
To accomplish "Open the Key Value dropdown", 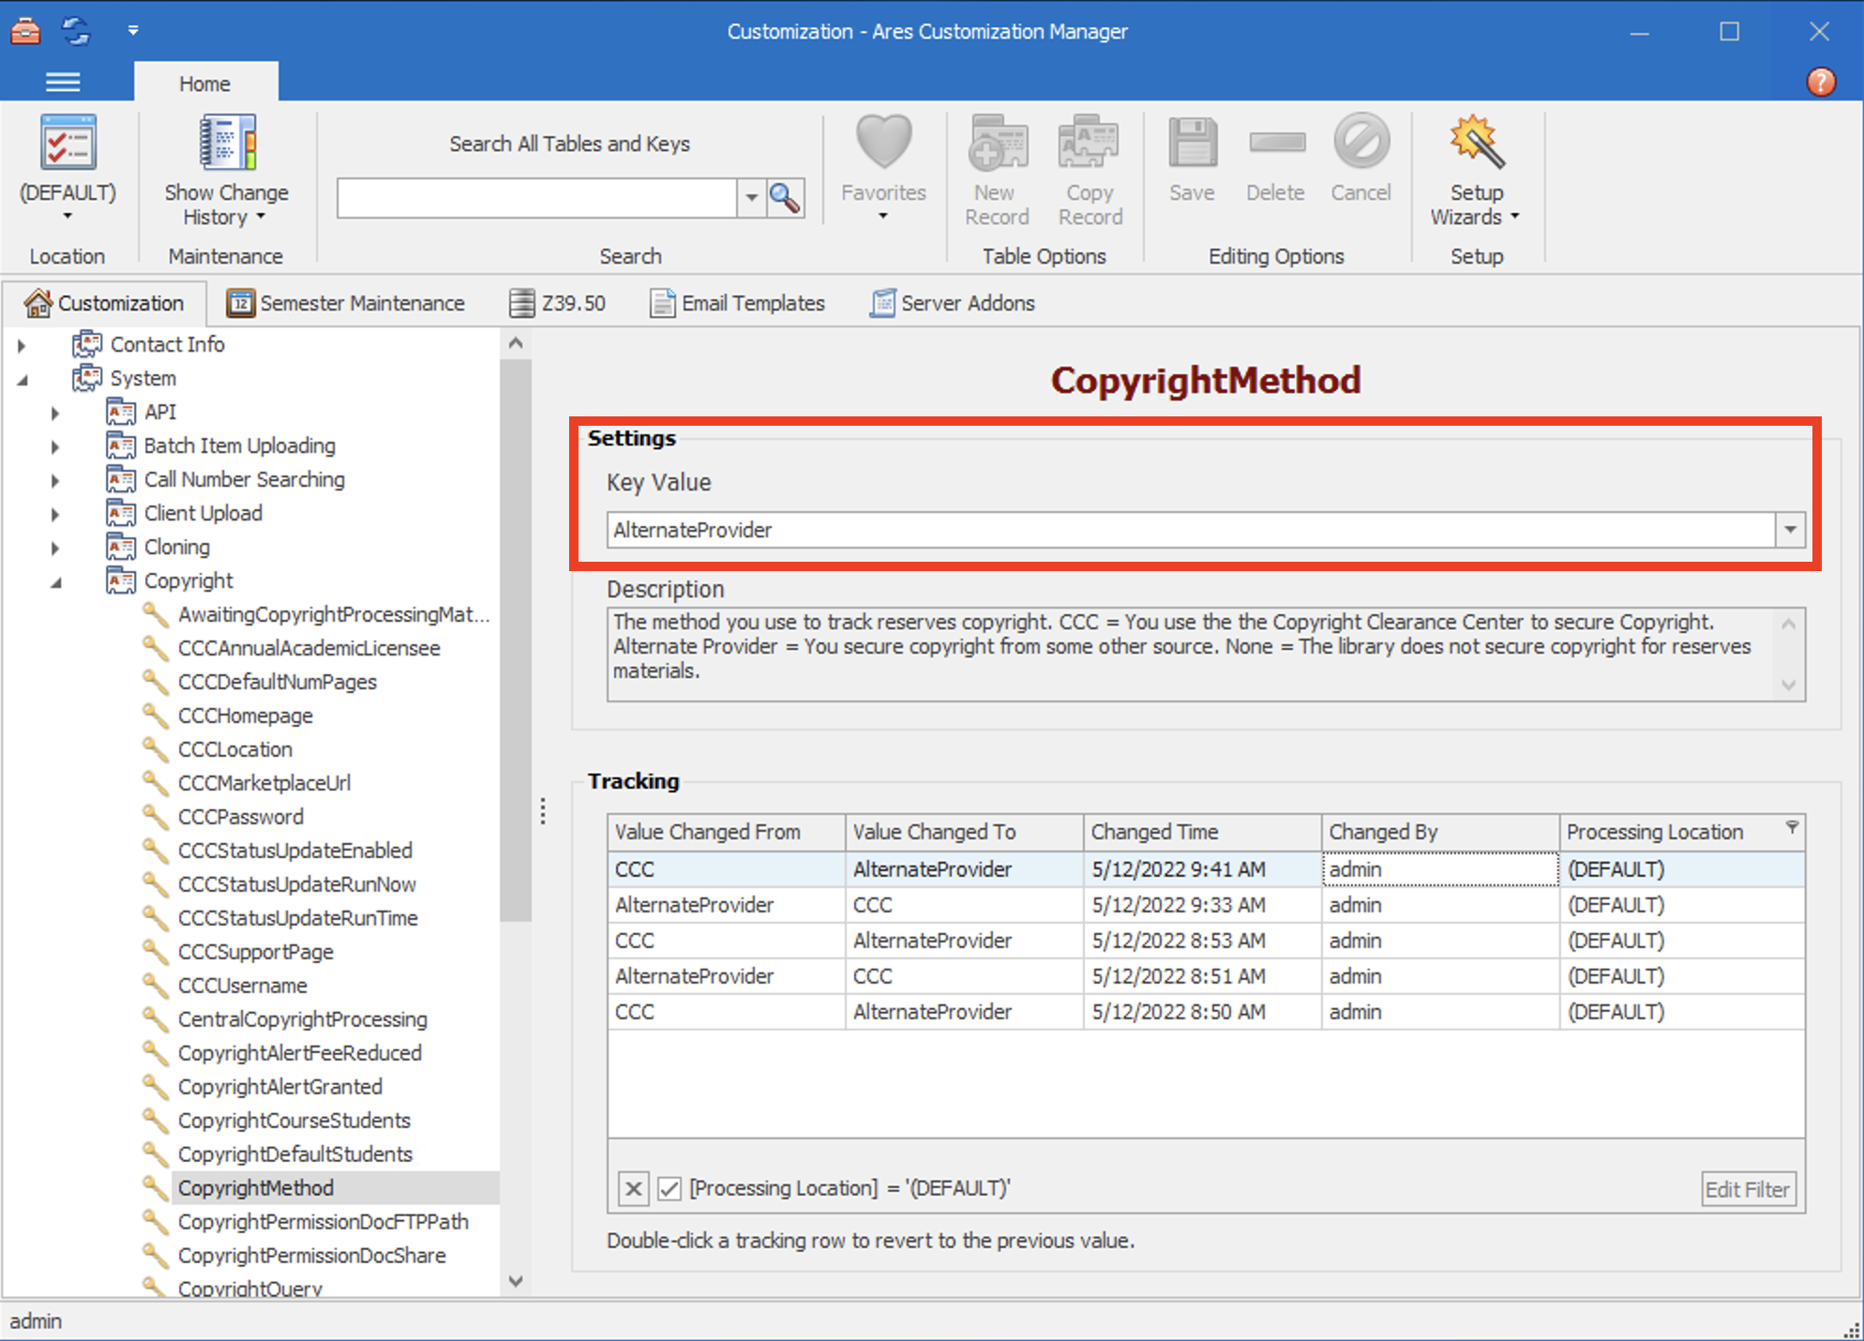I will pyautogui.click(x=1790, y=530).
